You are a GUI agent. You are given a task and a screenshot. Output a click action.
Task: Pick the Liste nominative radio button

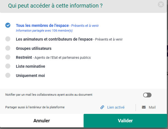click(x=8, y=66)
